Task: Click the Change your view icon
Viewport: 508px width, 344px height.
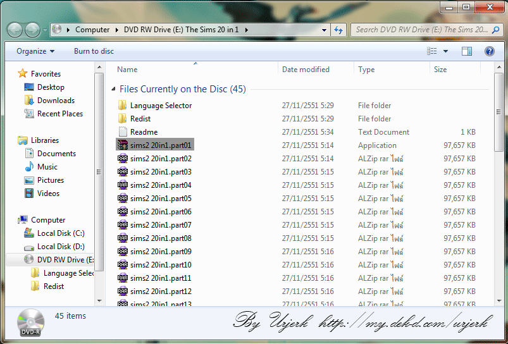Action: [x=432, y=51]
